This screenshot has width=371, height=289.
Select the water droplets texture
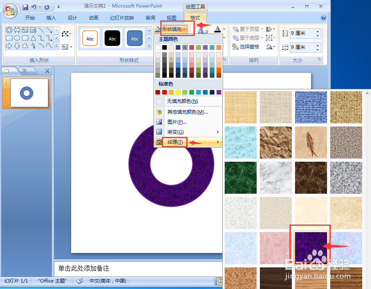click(241, 142)
